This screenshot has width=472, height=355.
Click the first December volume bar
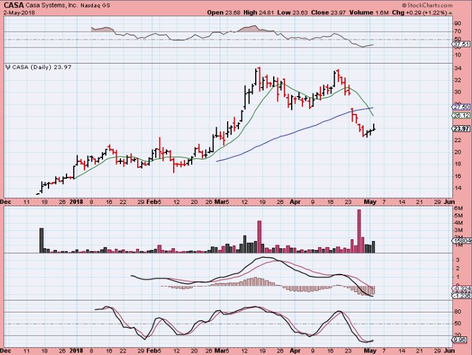point(41,240)
